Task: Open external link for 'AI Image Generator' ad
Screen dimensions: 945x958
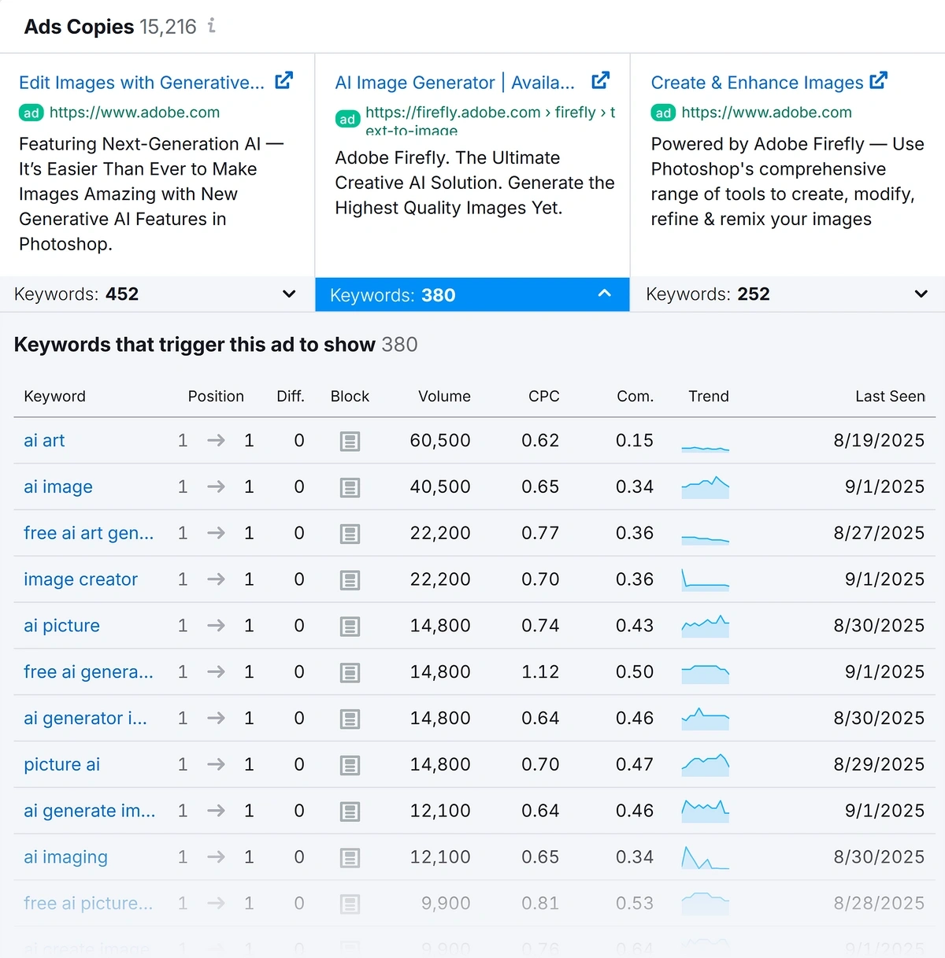Action: point(601,80)
